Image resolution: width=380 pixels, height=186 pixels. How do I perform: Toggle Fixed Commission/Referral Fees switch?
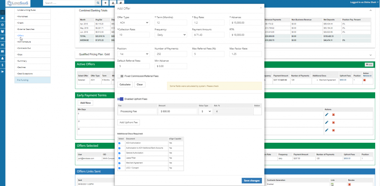(x=121, y=76)
